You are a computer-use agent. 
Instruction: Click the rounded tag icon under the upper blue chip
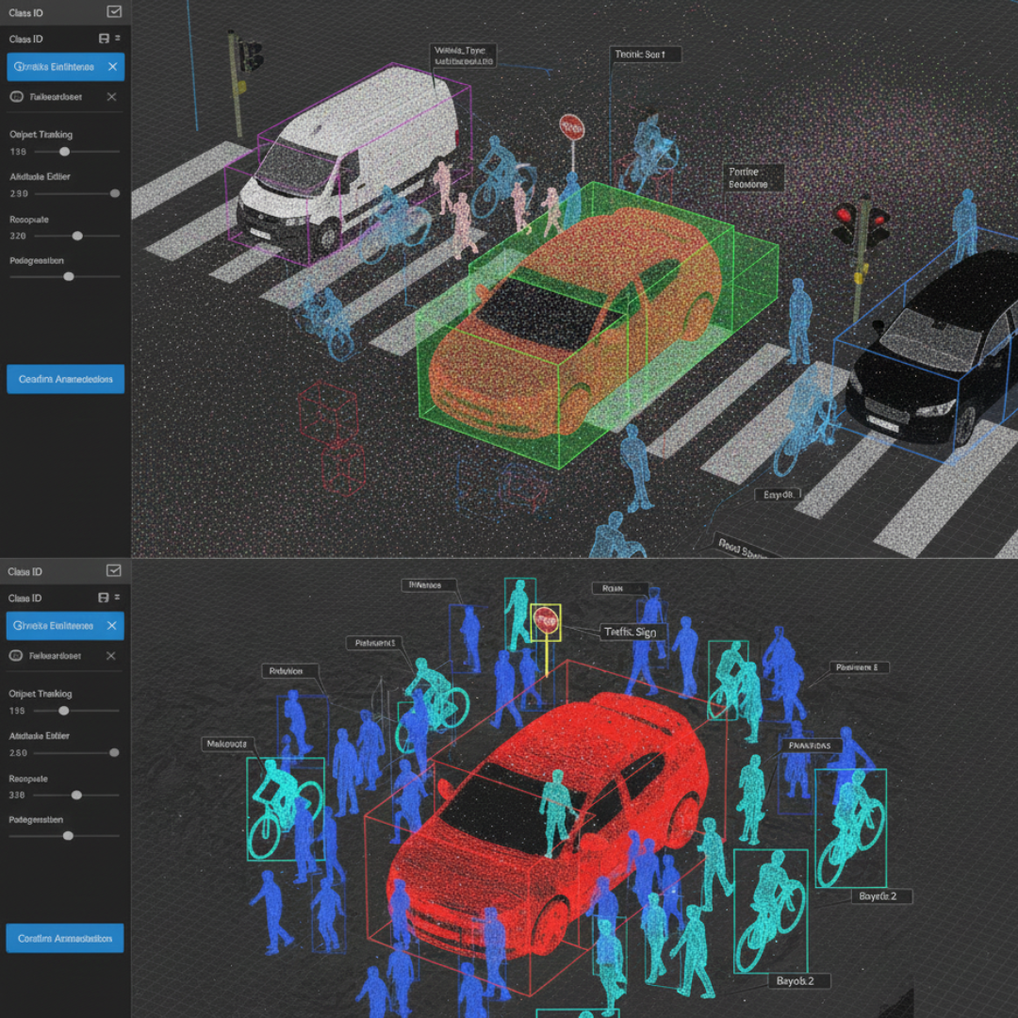16,97
